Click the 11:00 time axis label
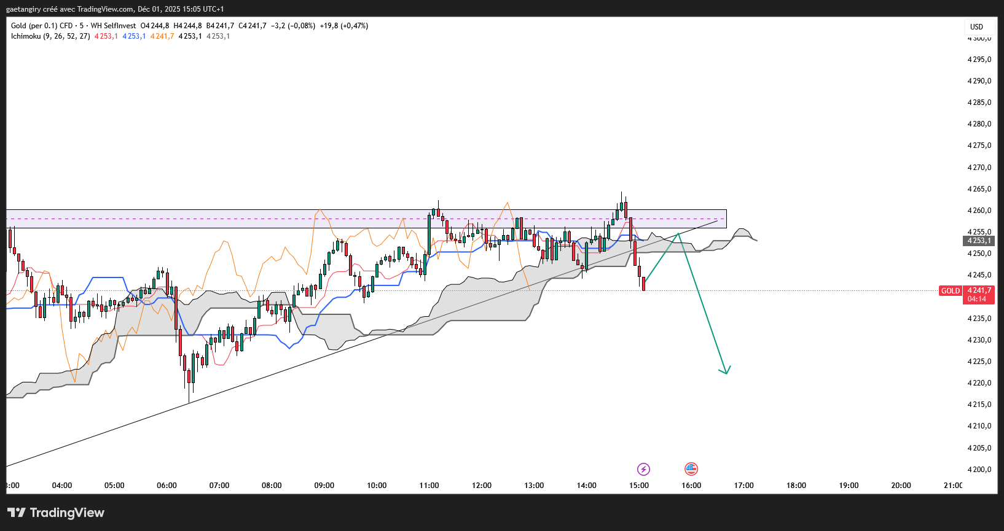The image size is (1004, 531). click(x=429, y=486)
